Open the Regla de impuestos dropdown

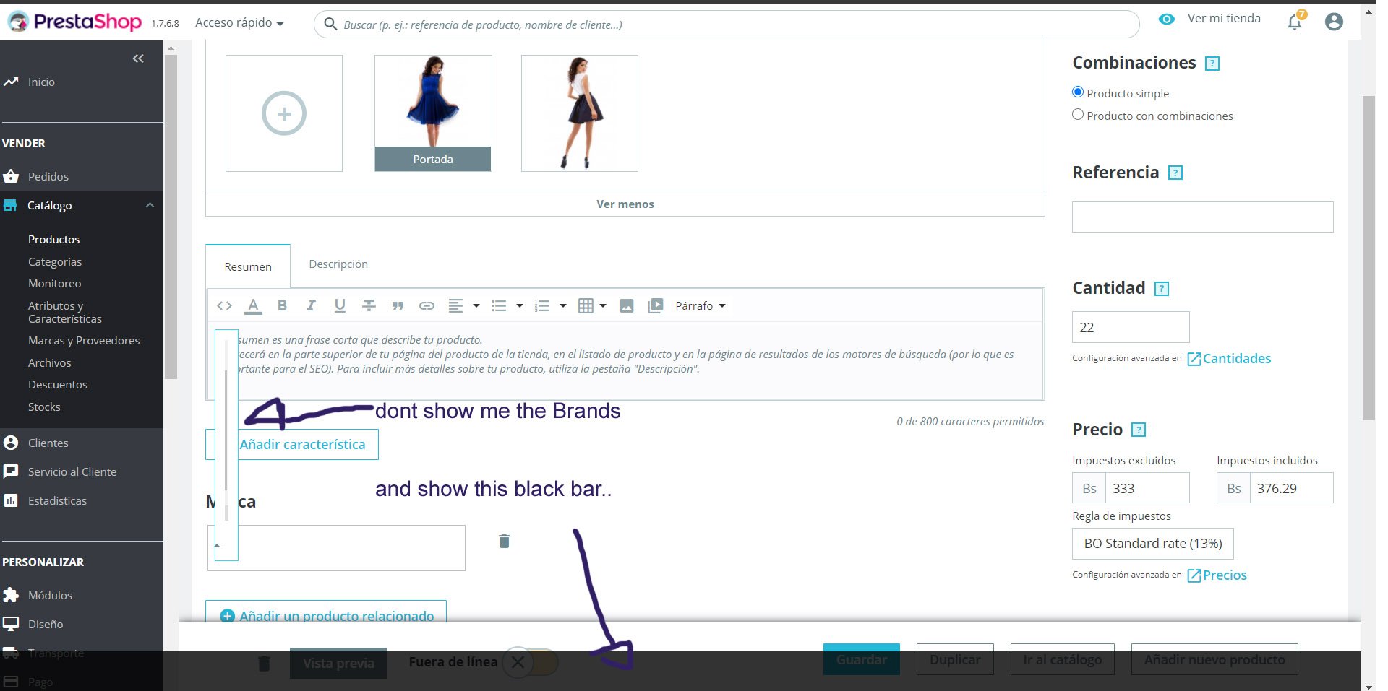[1153, 544]
